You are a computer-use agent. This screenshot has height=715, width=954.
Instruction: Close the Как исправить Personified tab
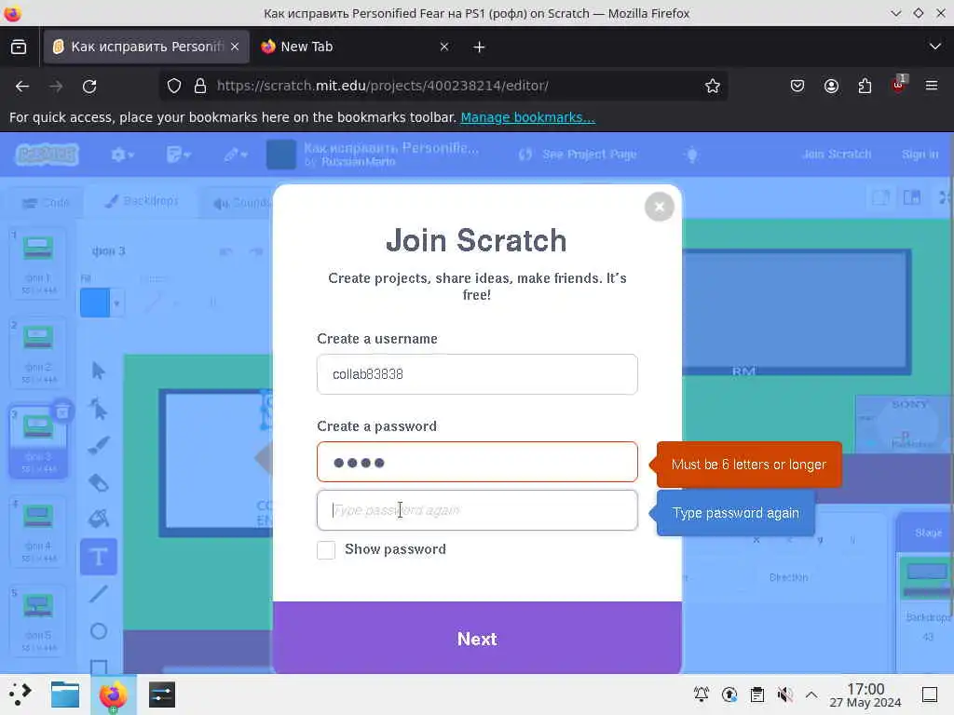point(235,47)
